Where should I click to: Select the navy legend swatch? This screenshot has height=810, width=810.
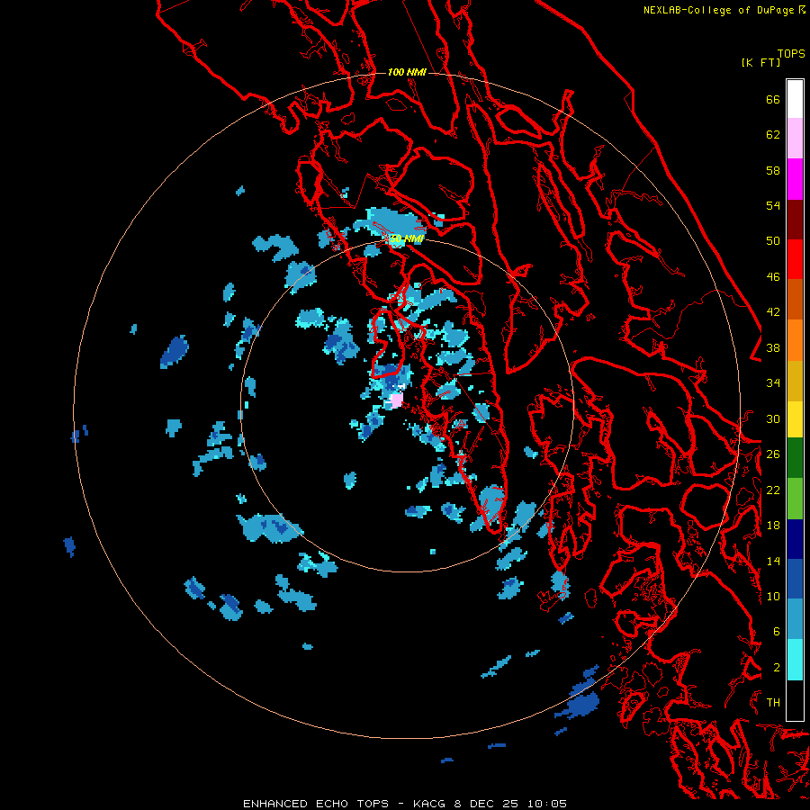click(795, 539)
